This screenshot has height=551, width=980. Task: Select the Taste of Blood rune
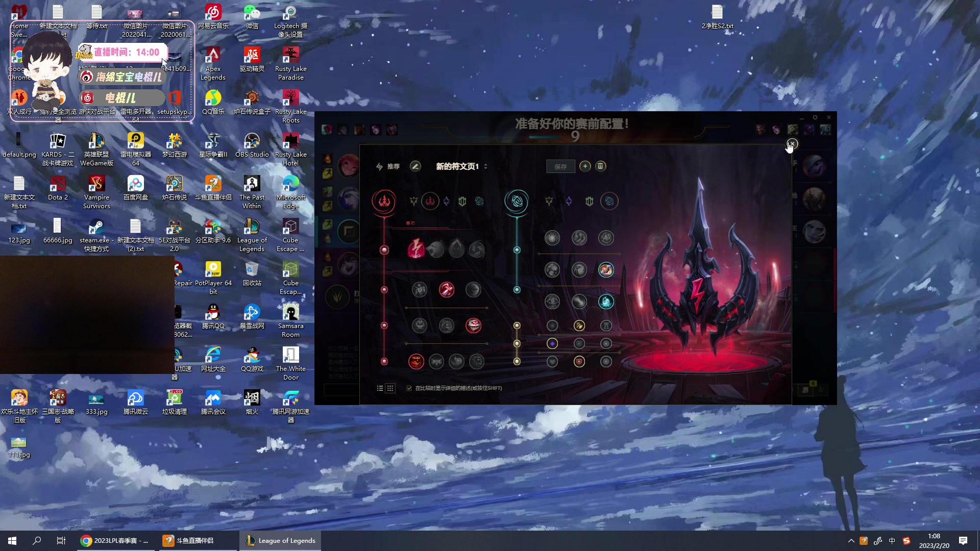tap(447, 290)
